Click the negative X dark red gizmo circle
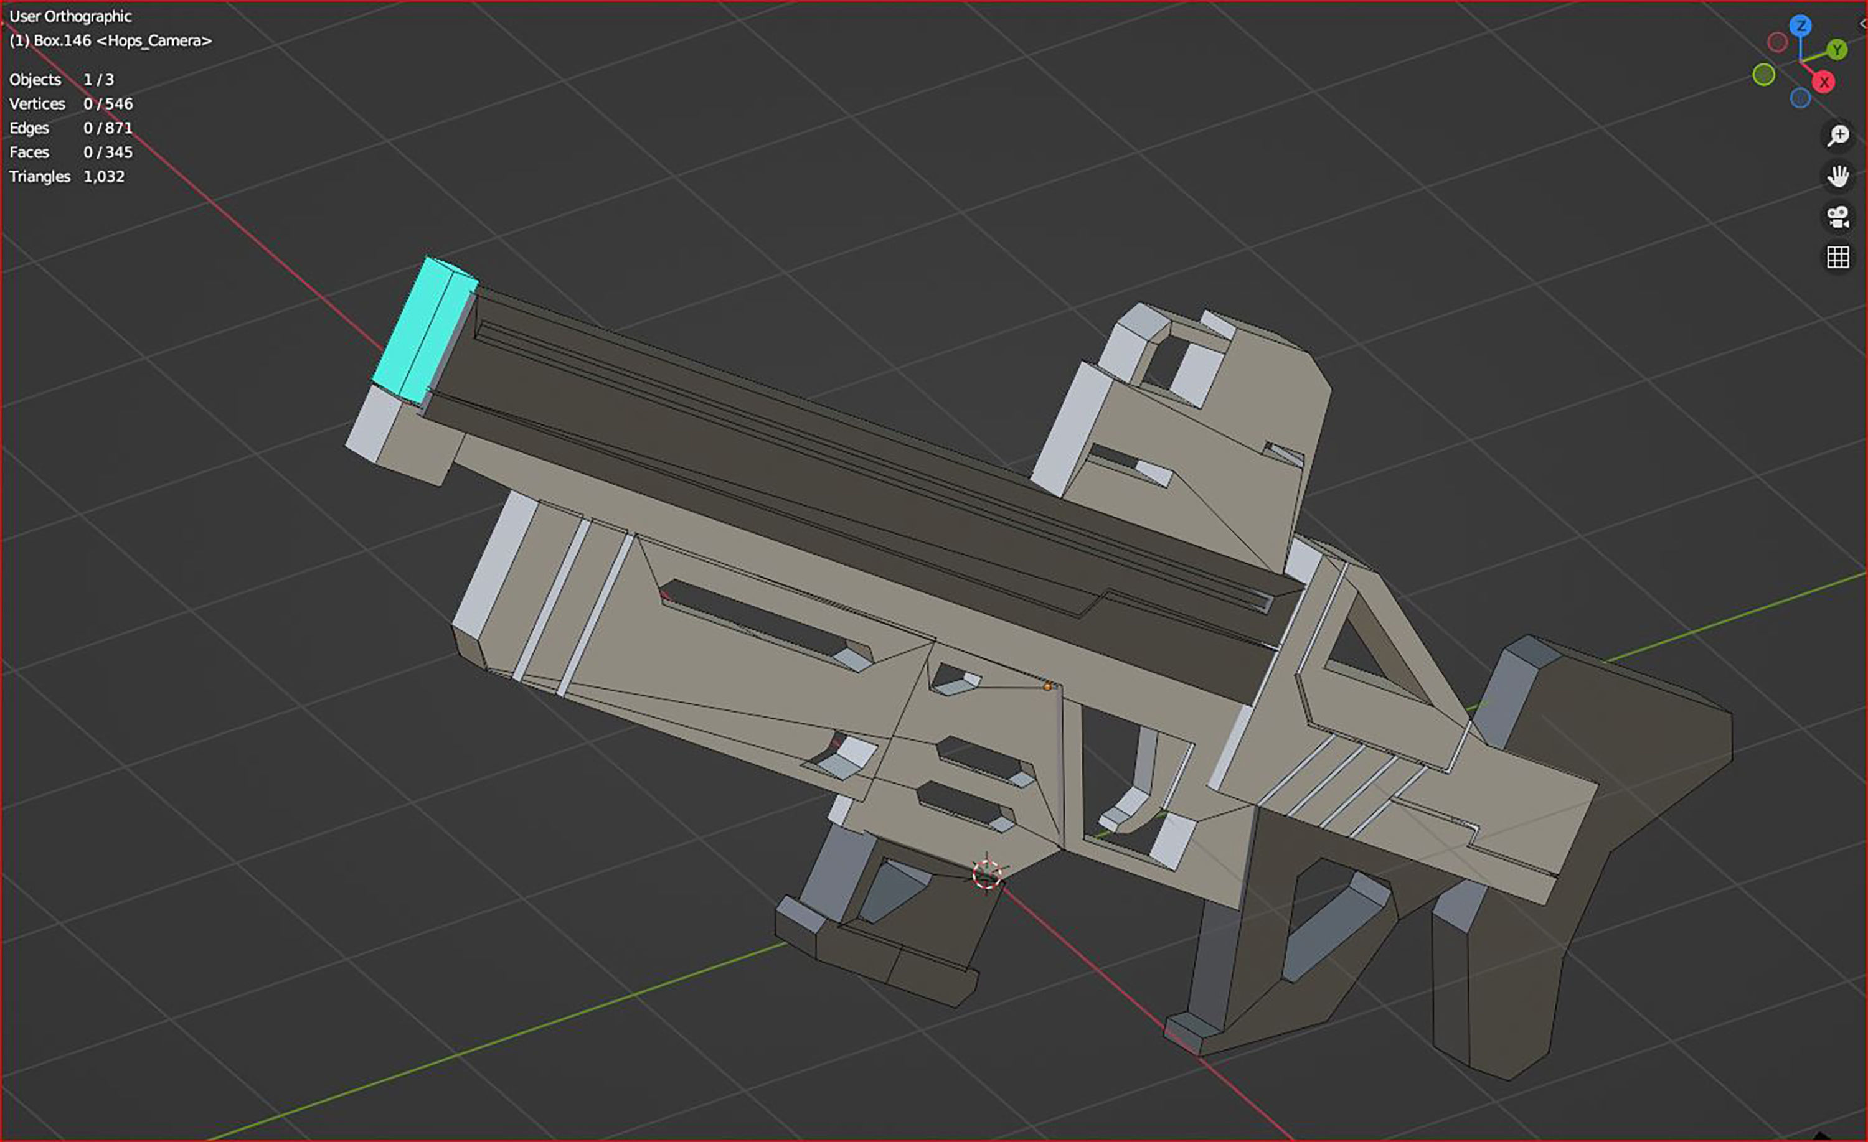Image resolution: width=1868 pixels, height=1142 pixels. [1777, 42]
